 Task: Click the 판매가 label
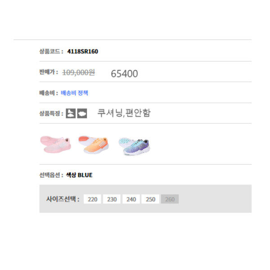point(49,72)
